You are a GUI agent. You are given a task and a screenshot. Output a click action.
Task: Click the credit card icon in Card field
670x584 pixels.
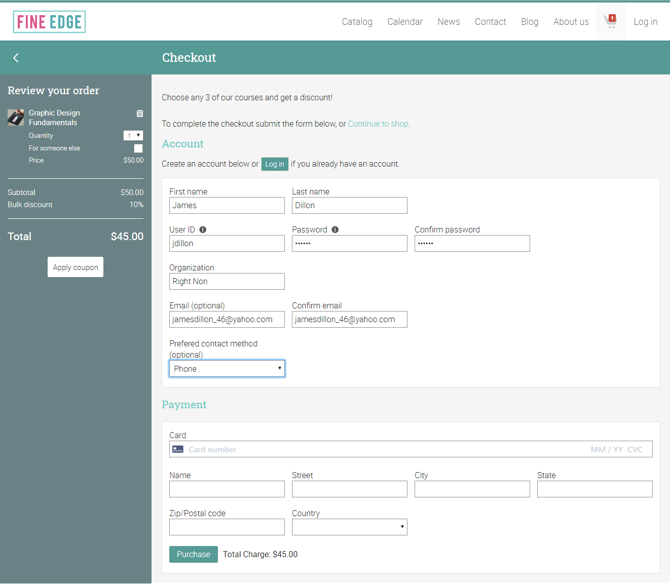click(178, 449)
